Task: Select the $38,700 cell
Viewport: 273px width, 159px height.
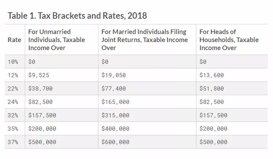Action: (40, 89)
